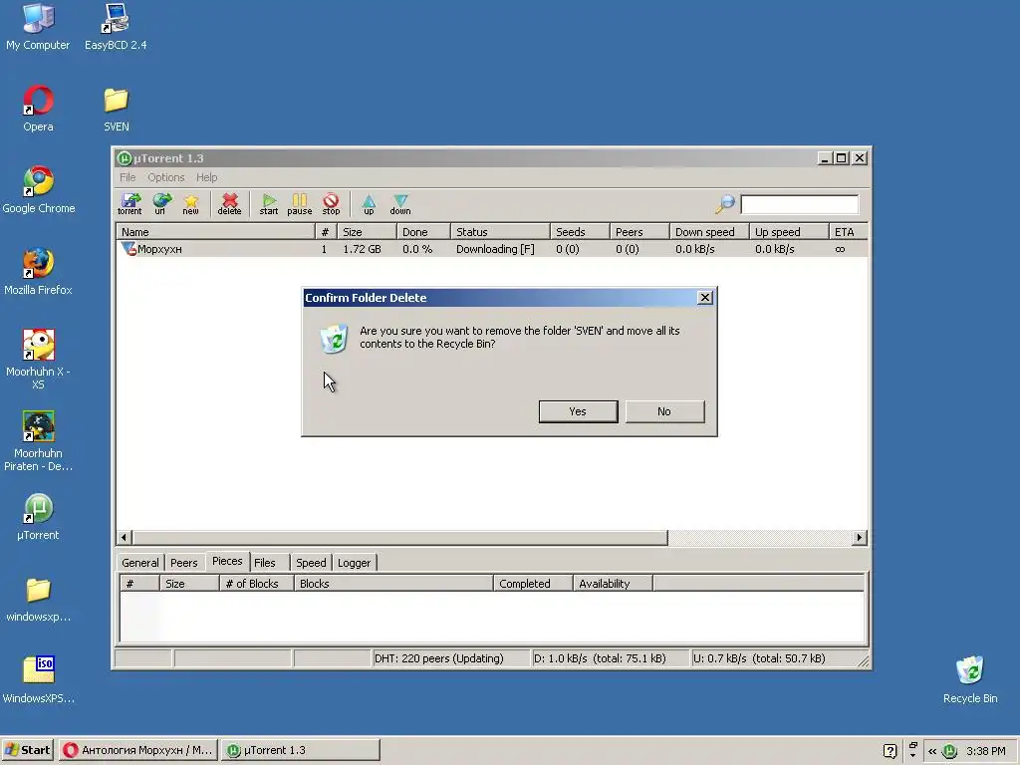Image resolution: width=1020 pixels, height=765 pixels.
Task: Switch to the Speed tab
Action: point(311,563)
